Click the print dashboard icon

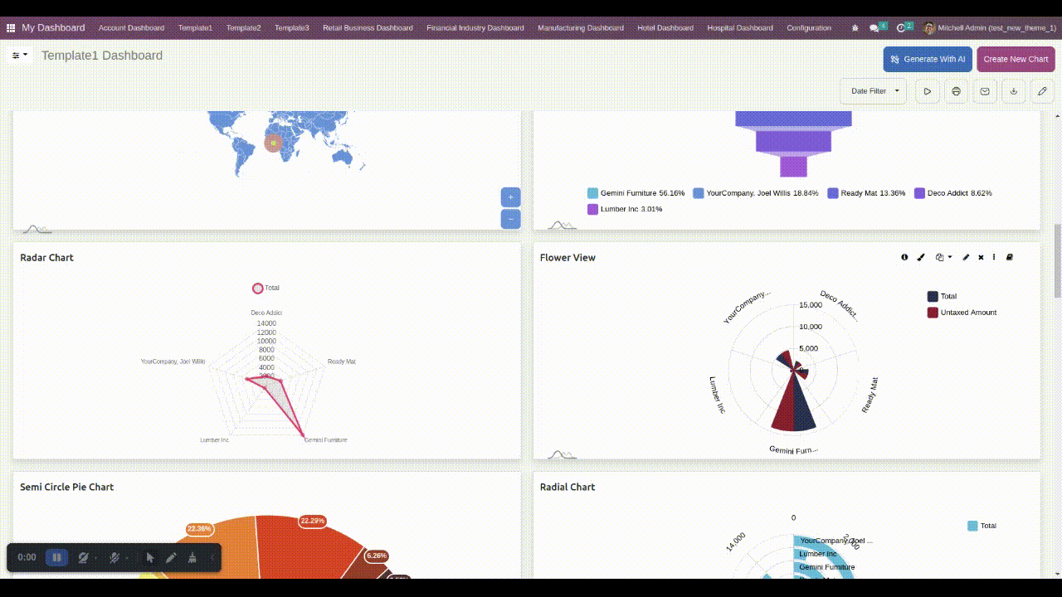[957, 91]
